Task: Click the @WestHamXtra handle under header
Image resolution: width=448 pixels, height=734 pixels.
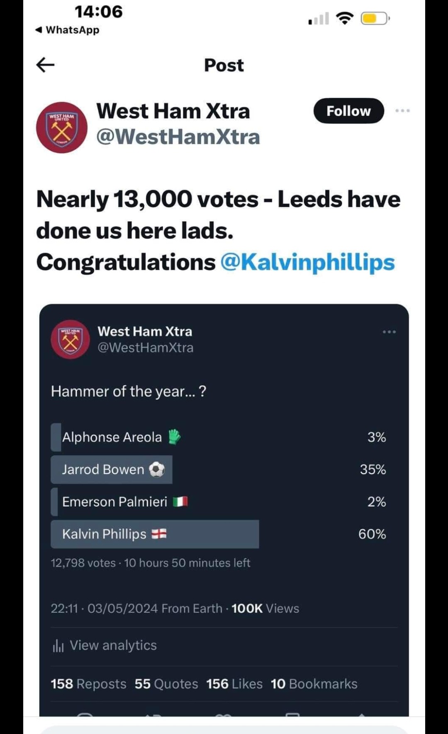Action: (178, 137)
